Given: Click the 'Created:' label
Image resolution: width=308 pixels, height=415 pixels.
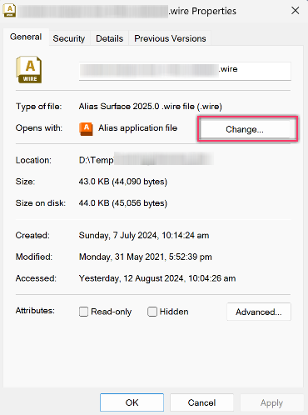Looking at the screenshot, I should coord(32,235).
